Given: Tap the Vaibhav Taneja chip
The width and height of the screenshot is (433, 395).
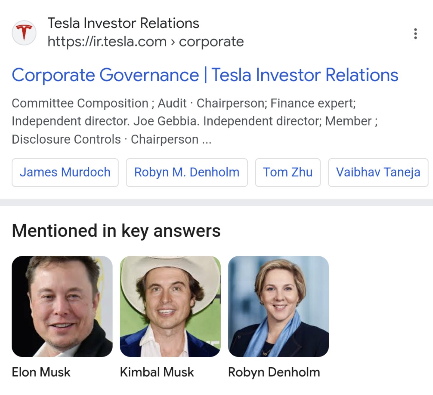Looking at the screenshot, I should pos(378,172).
